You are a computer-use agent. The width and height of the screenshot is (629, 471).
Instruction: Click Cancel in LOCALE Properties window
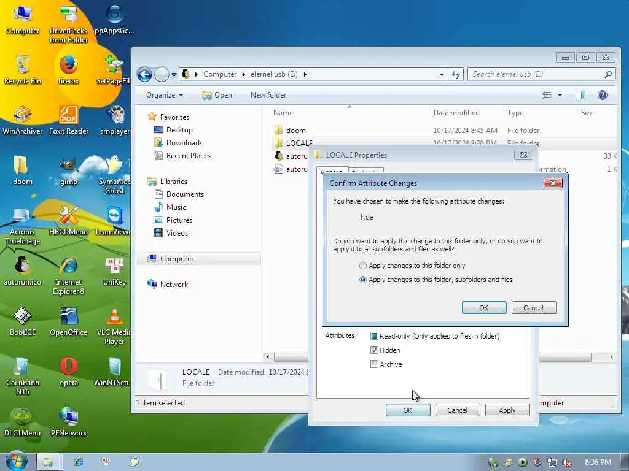[x=457, y=410]
